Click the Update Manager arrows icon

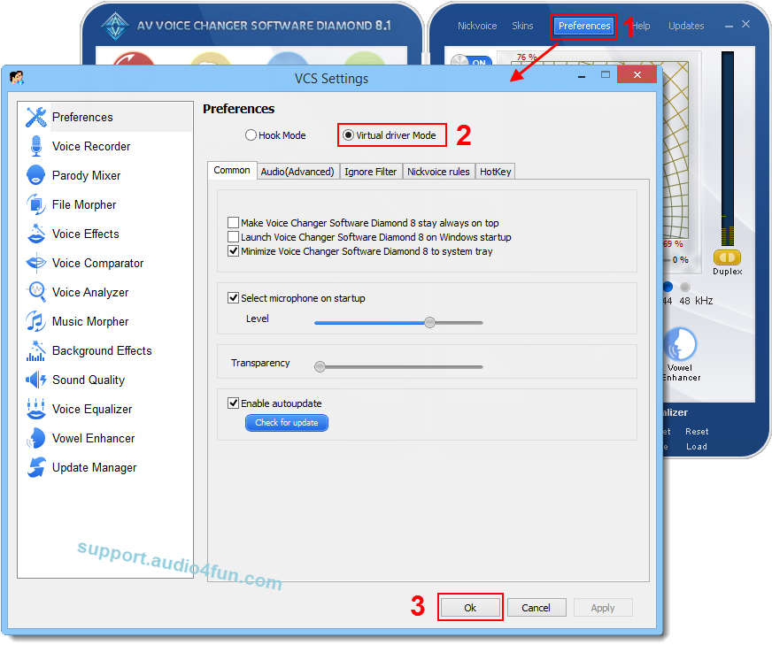coord(36,467)
